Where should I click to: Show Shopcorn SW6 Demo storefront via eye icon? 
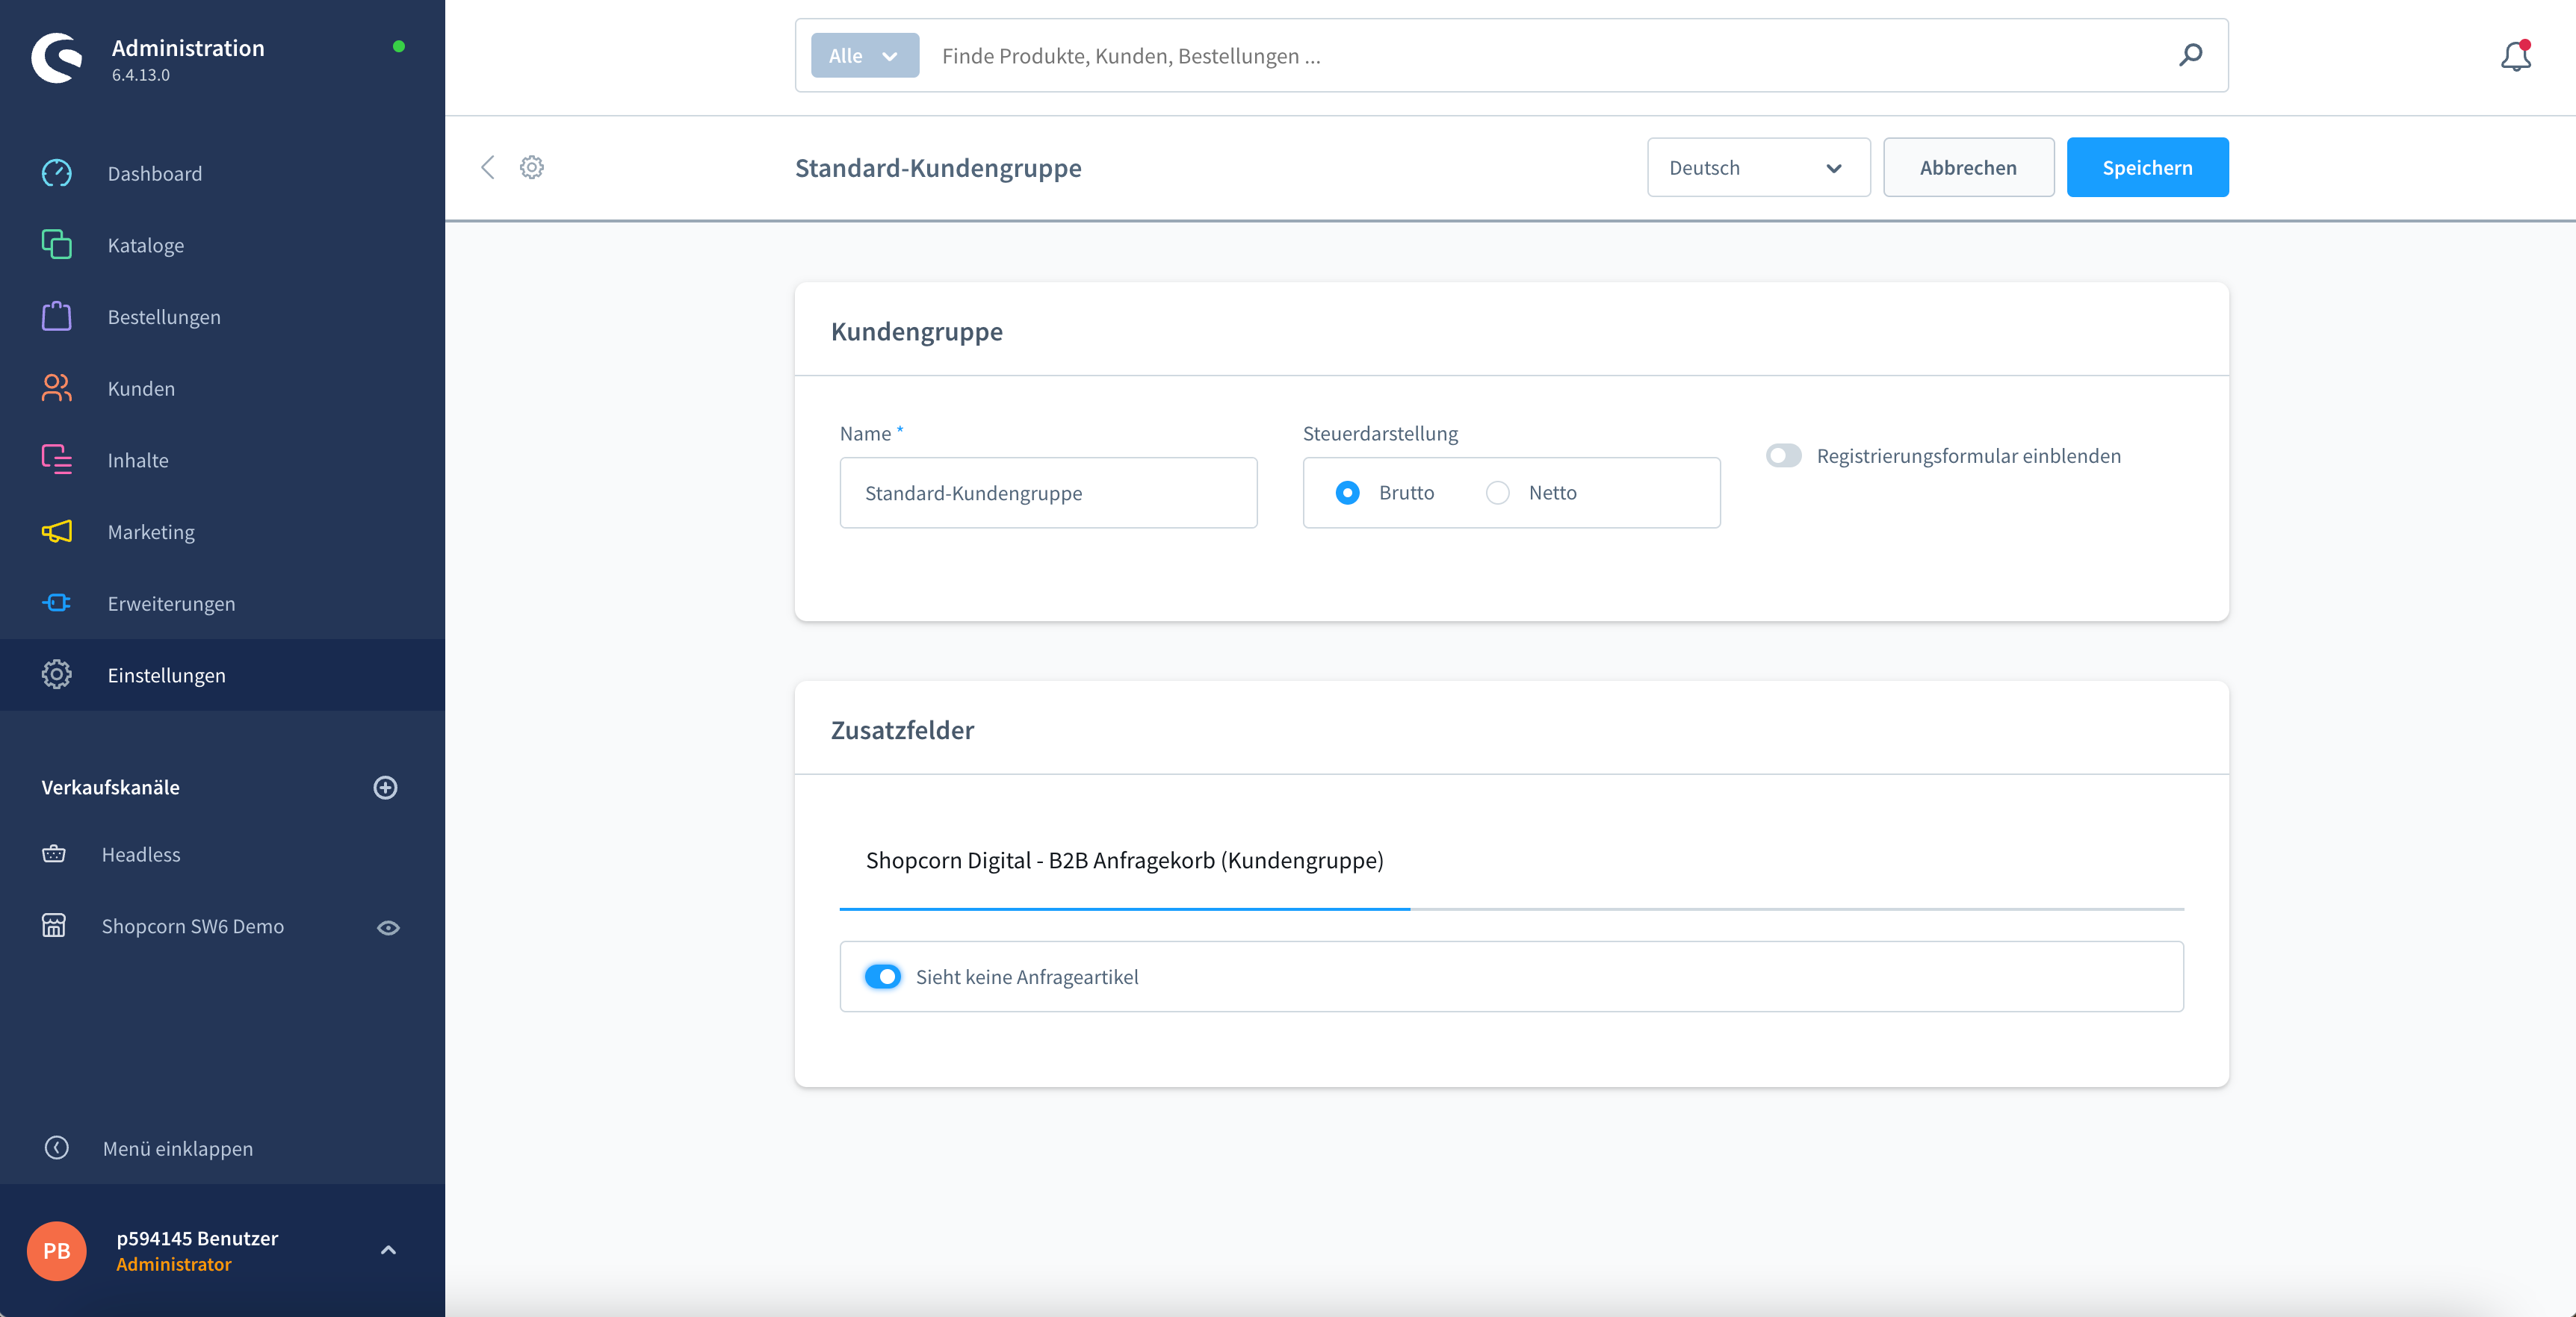click(388, 927)
